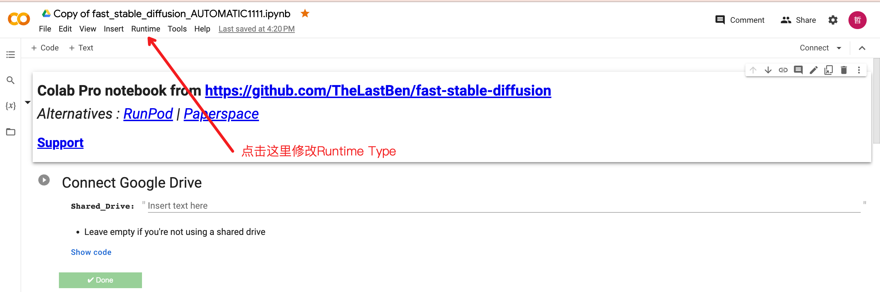Open the table of contents sidebar
This screenshot has height=292, width=880.
click(10, 54)
